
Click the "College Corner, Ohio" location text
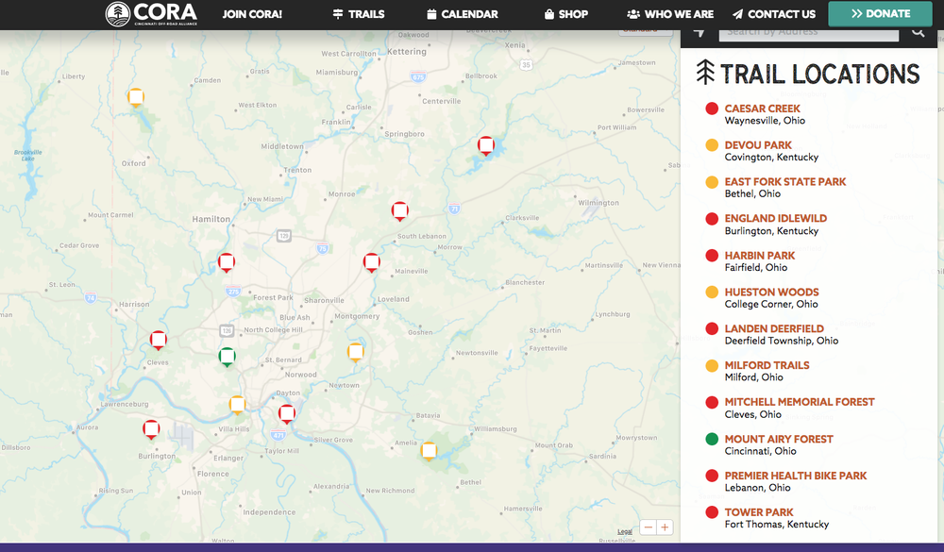[771, 304]
